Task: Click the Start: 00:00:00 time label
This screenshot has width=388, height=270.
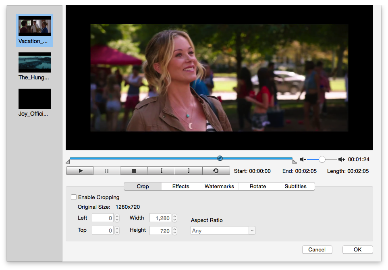Action: click(x=252, y=171)
